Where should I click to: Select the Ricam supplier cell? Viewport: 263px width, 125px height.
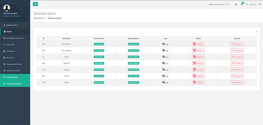click(x=66, y=76)
